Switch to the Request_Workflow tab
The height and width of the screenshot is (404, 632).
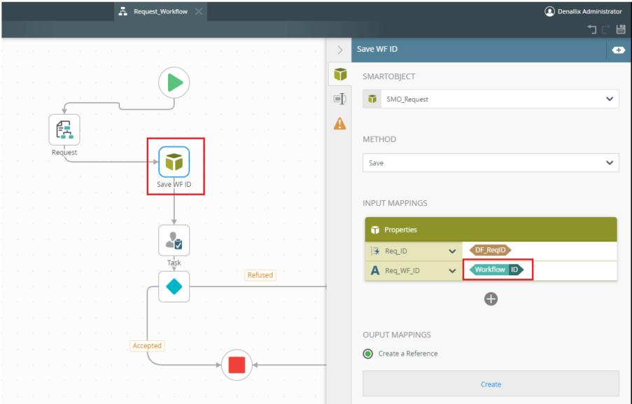[160, 11]
